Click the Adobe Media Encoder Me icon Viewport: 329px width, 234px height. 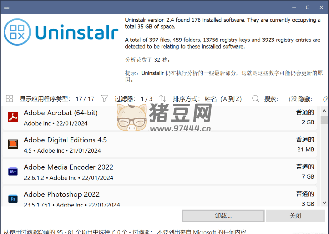coord(13,171)
